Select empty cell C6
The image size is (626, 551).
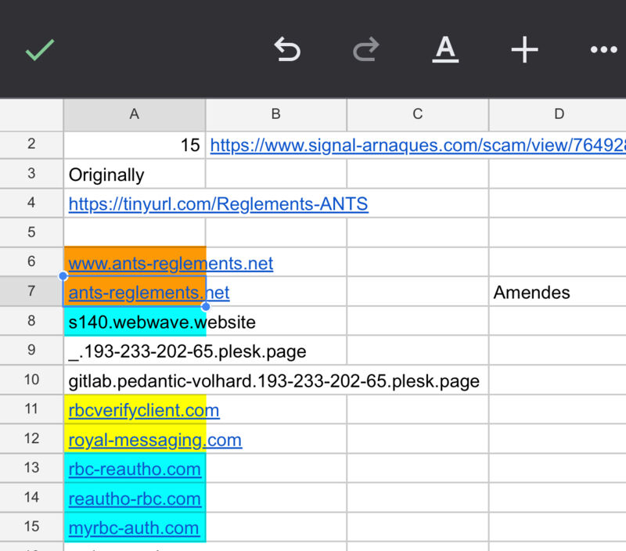[418, 261]
